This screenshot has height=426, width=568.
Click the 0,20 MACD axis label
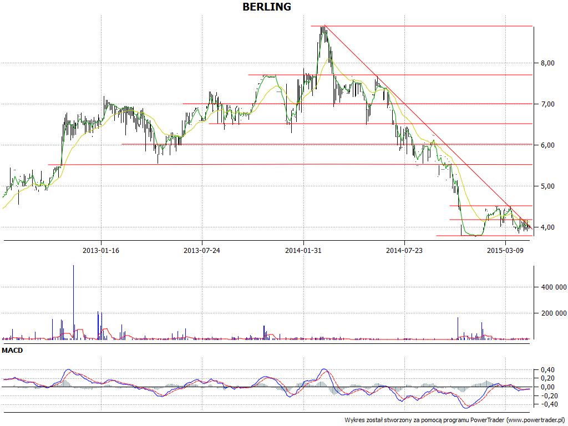547,378
